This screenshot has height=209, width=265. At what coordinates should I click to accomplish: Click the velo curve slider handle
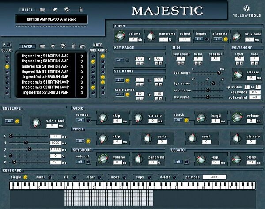208,90
